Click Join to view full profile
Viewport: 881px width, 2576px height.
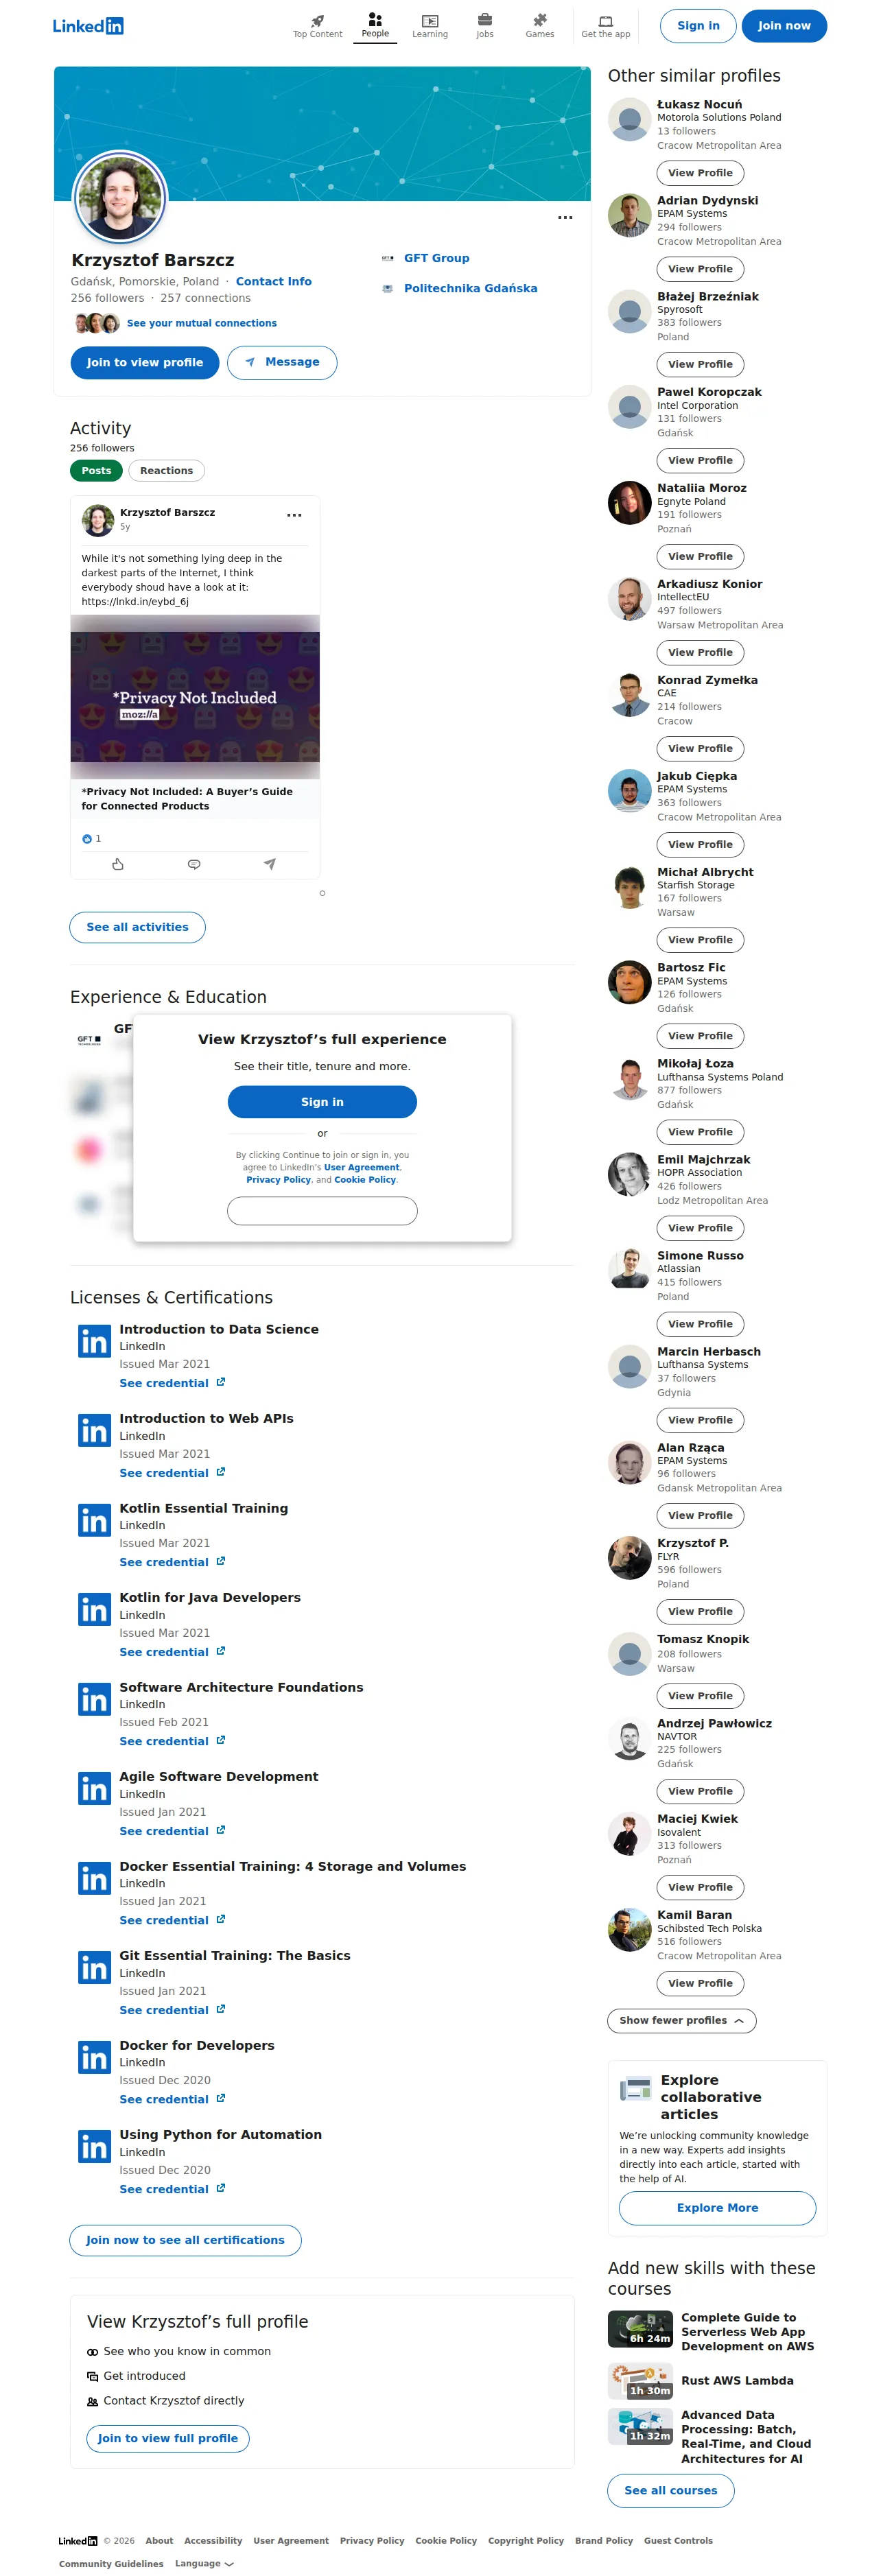click(168, 2438)
